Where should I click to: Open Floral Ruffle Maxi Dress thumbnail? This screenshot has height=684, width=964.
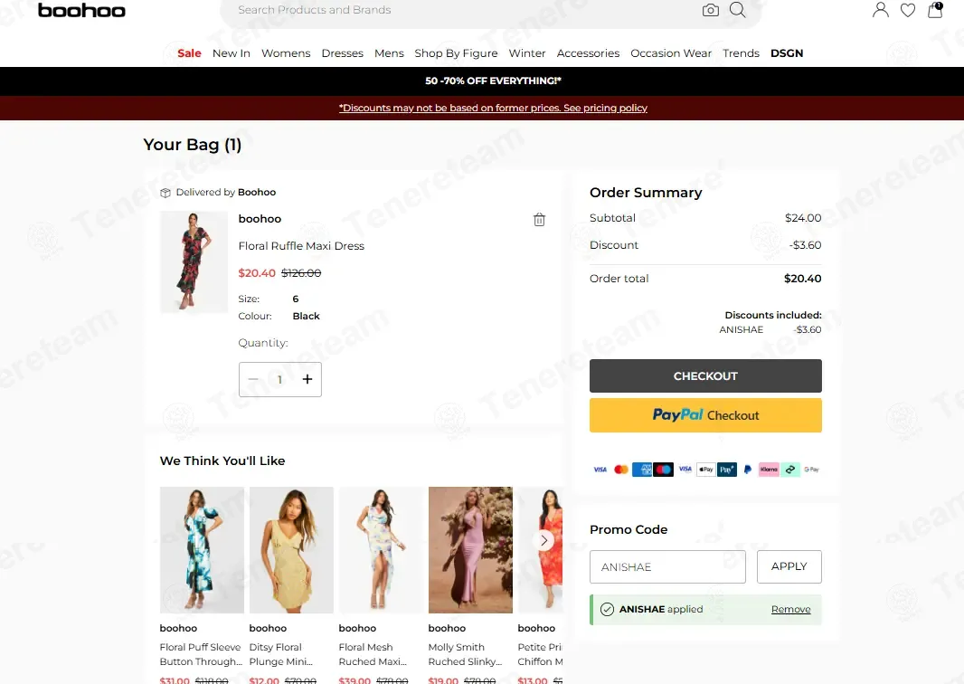click(194, 262)
